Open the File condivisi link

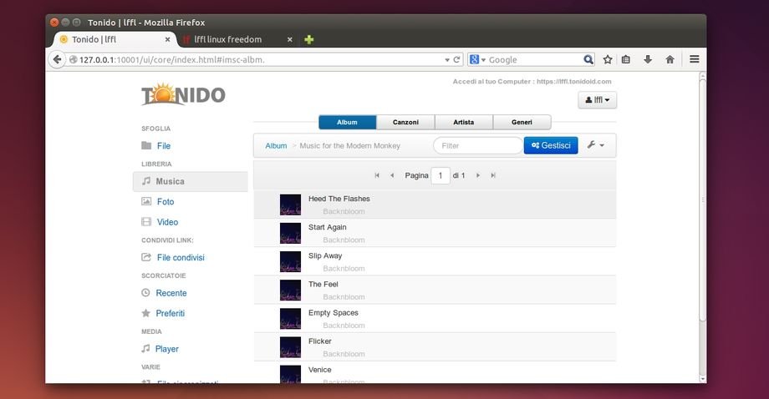point(181,258)
